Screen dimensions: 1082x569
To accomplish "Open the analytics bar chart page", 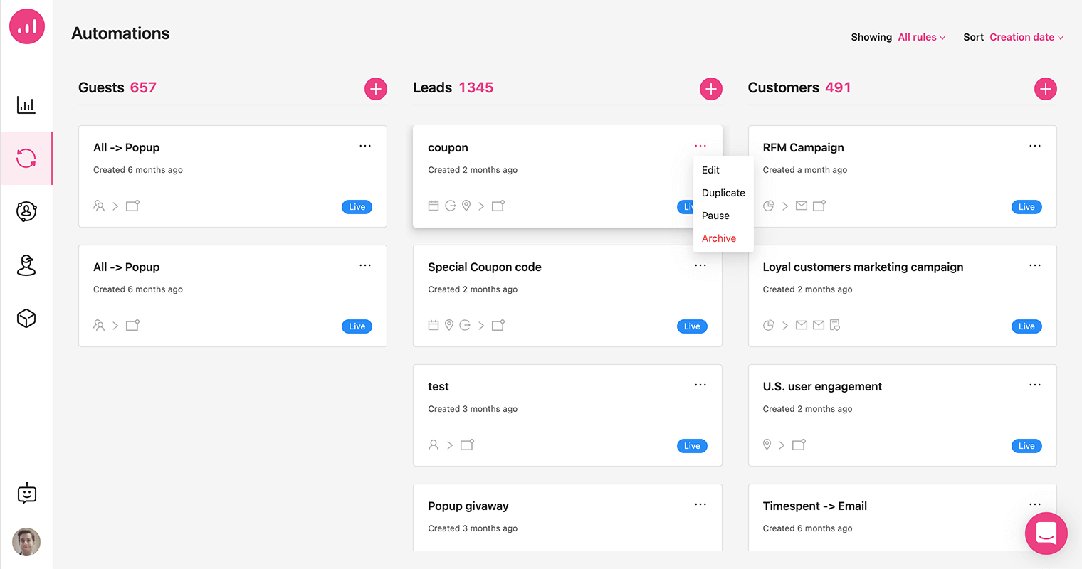I will (x=26, y=105).
